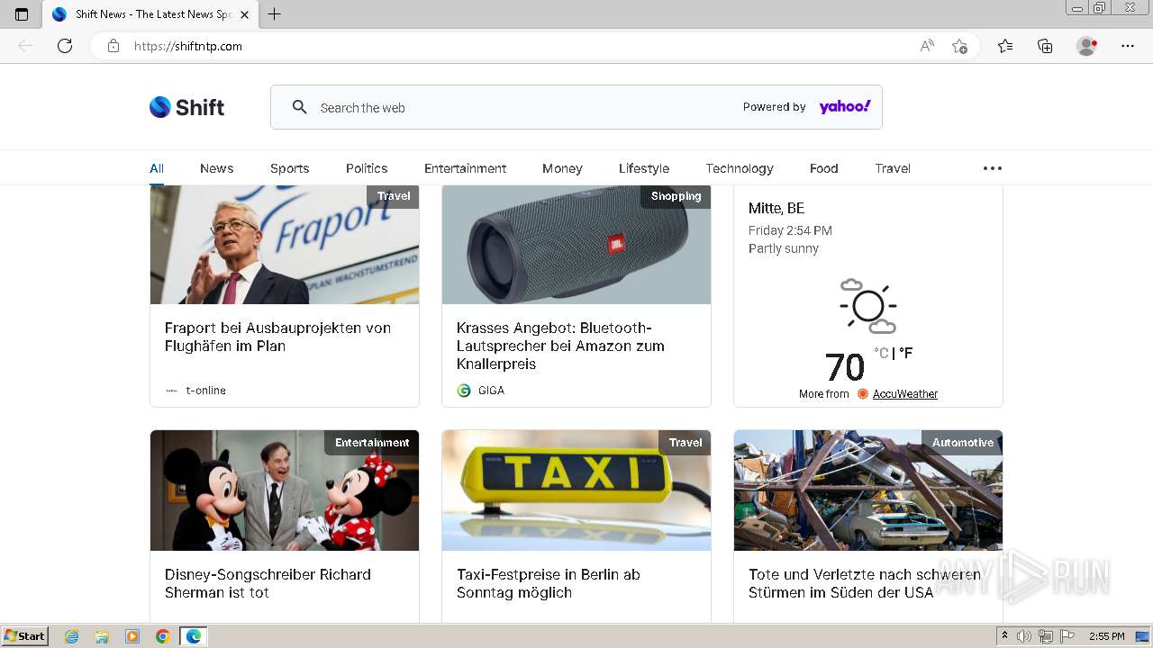The image size is (1153, 648).
Task: Open the Travel category tab
Action: 893,168
